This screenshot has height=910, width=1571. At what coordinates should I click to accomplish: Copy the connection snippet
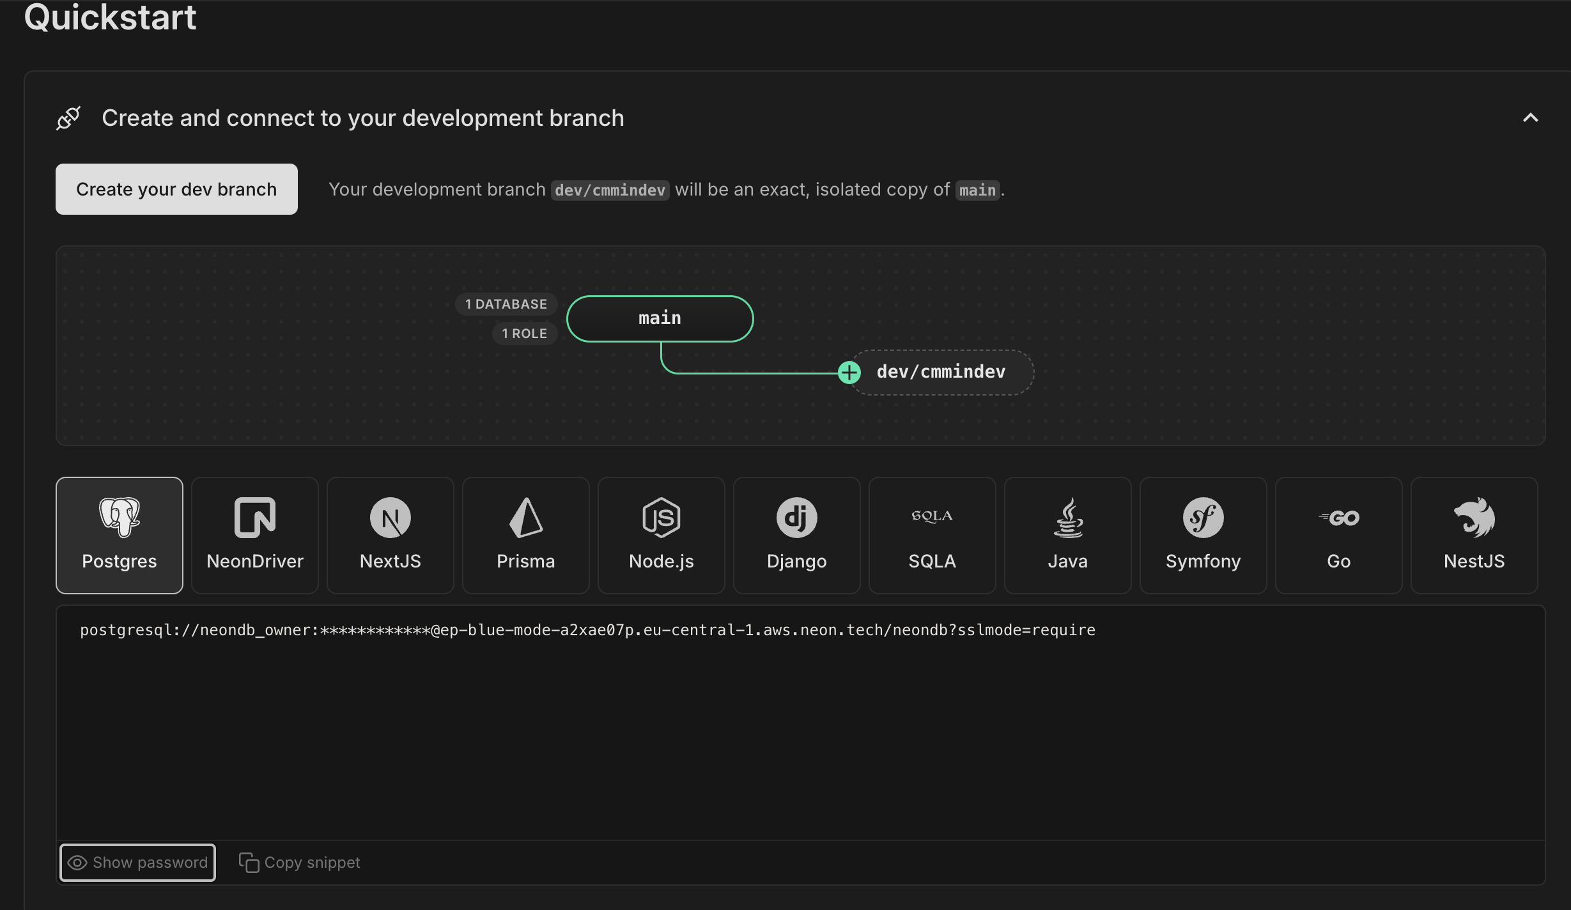pos(299,861)
